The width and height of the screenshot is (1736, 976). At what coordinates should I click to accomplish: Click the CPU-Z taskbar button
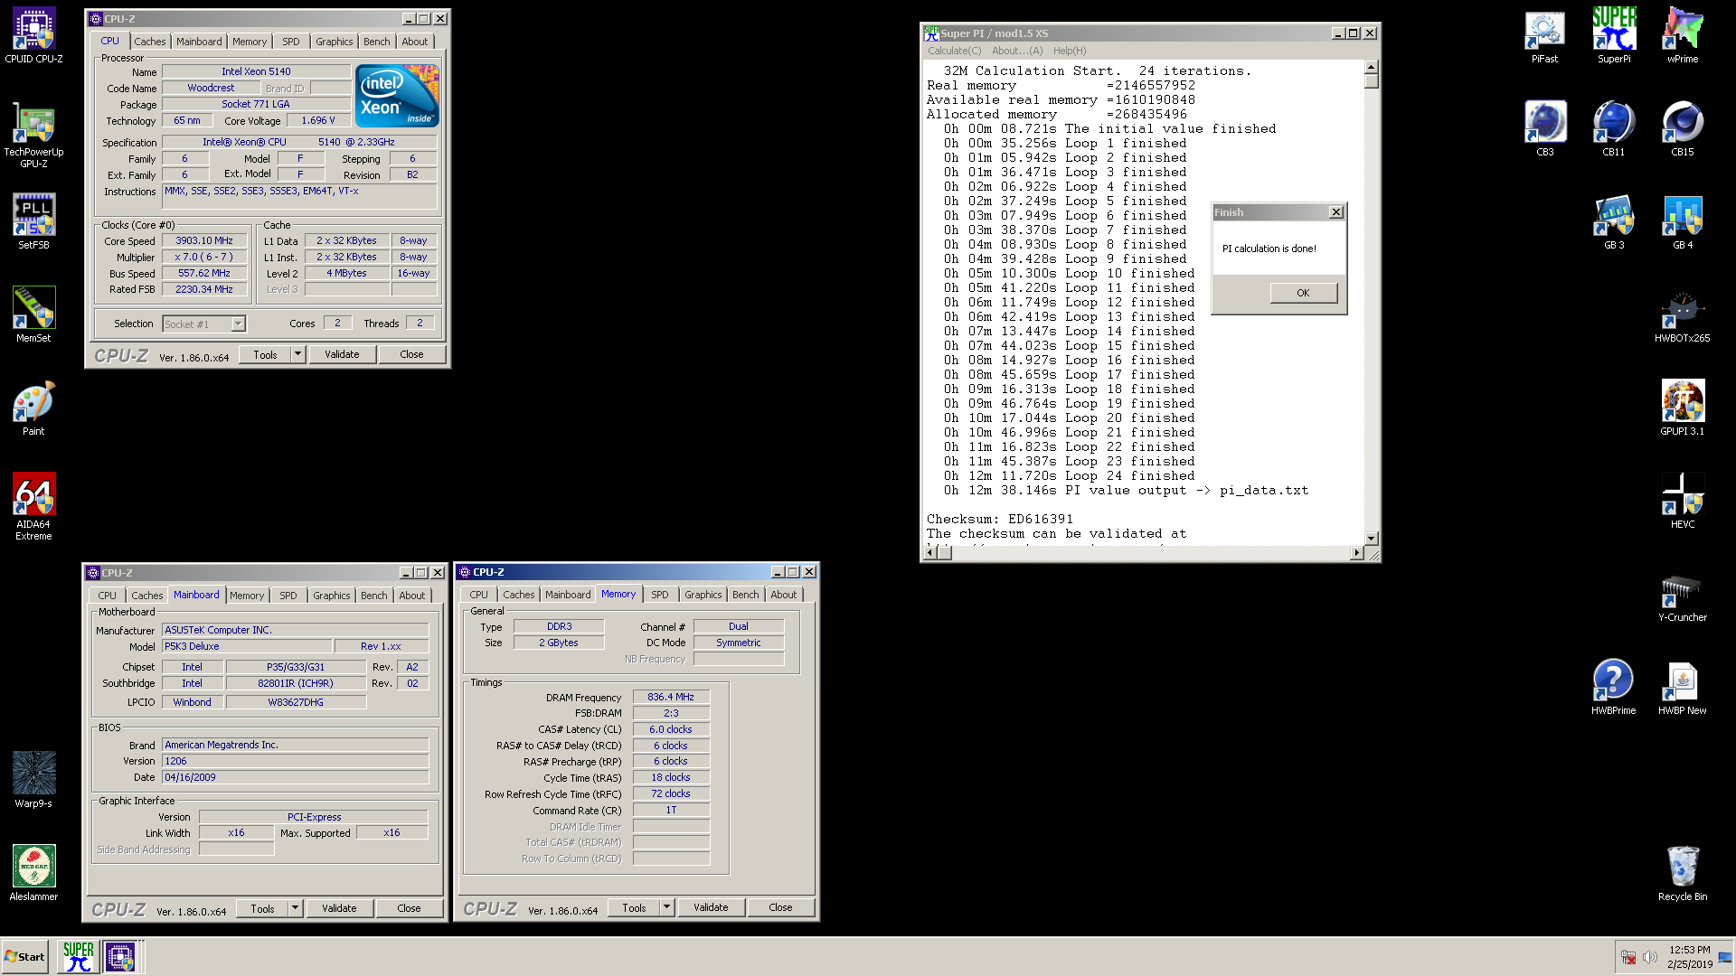click(x=120, y=956)
